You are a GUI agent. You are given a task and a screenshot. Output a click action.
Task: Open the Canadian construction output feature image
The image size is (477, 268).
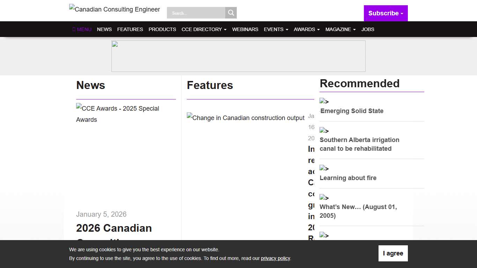(245, 118)
